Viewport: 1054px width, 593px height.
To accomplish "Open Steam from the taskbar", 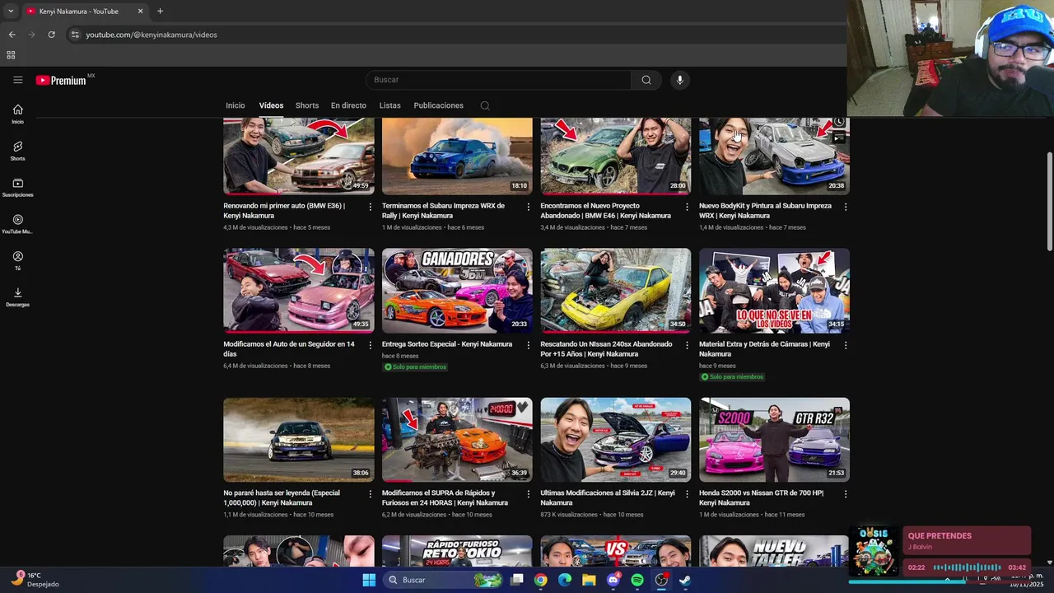I will click(685, 580).
